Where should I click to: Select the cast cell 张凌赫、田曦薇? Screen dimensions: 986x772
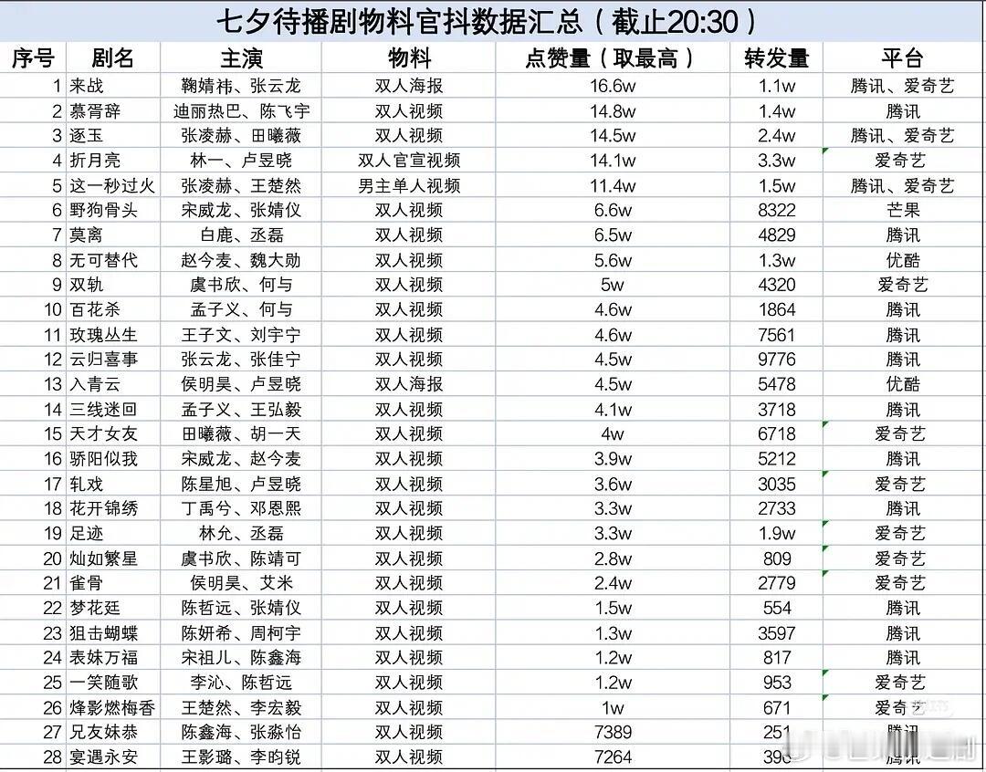point(241,135)
